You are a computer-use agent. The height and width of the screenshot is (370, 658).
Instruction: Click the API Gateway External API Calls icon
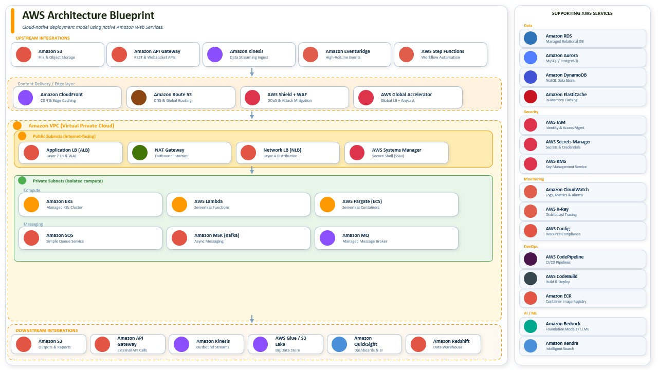click(x=102, y=344)
